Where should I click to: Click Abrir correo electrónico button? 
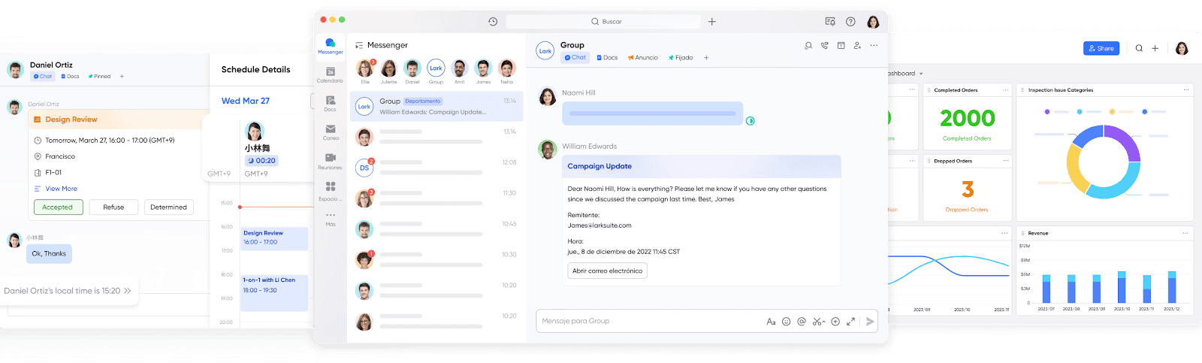tap(607, 271)
